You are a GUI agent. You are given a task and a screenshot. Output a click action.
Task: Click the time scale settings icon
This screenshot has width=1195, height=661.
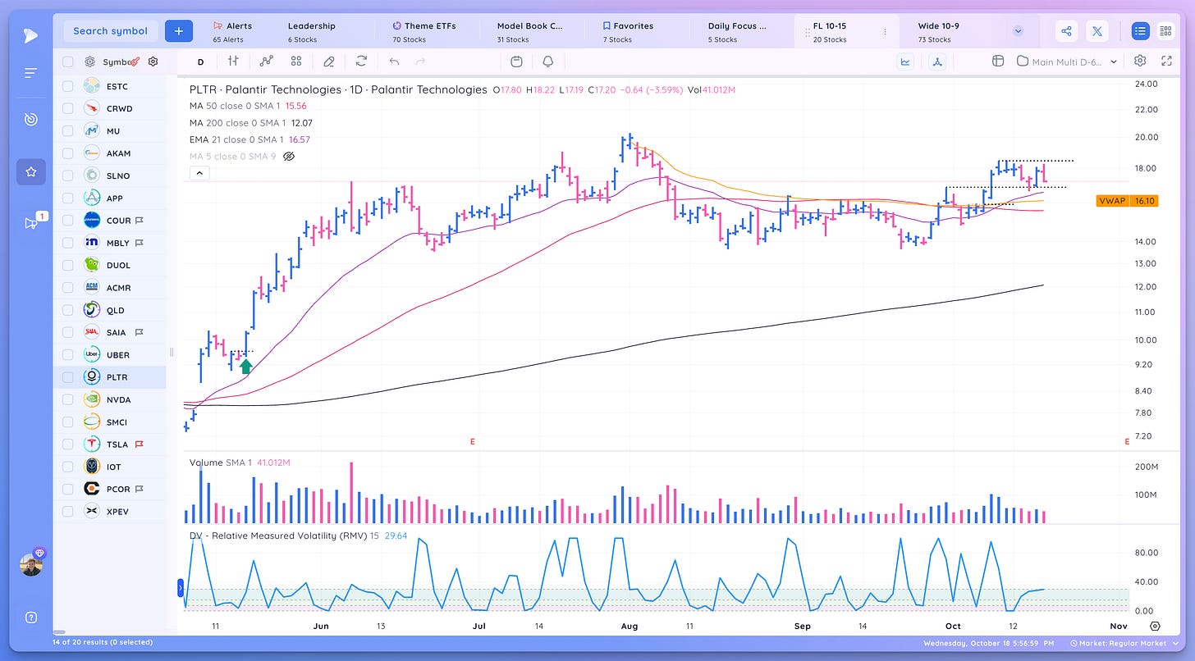pos(1155,626)
